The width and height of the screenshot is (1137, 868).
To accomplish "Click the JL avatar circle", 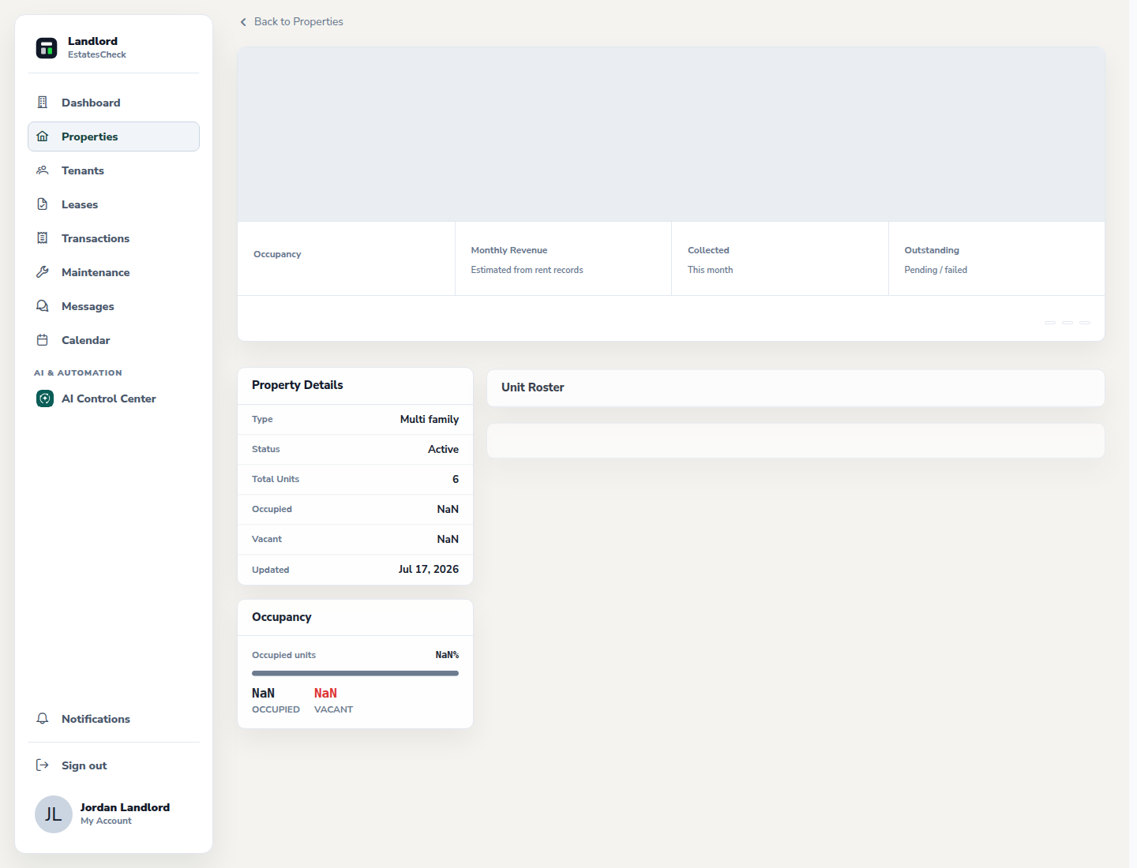I will point(54,814).
